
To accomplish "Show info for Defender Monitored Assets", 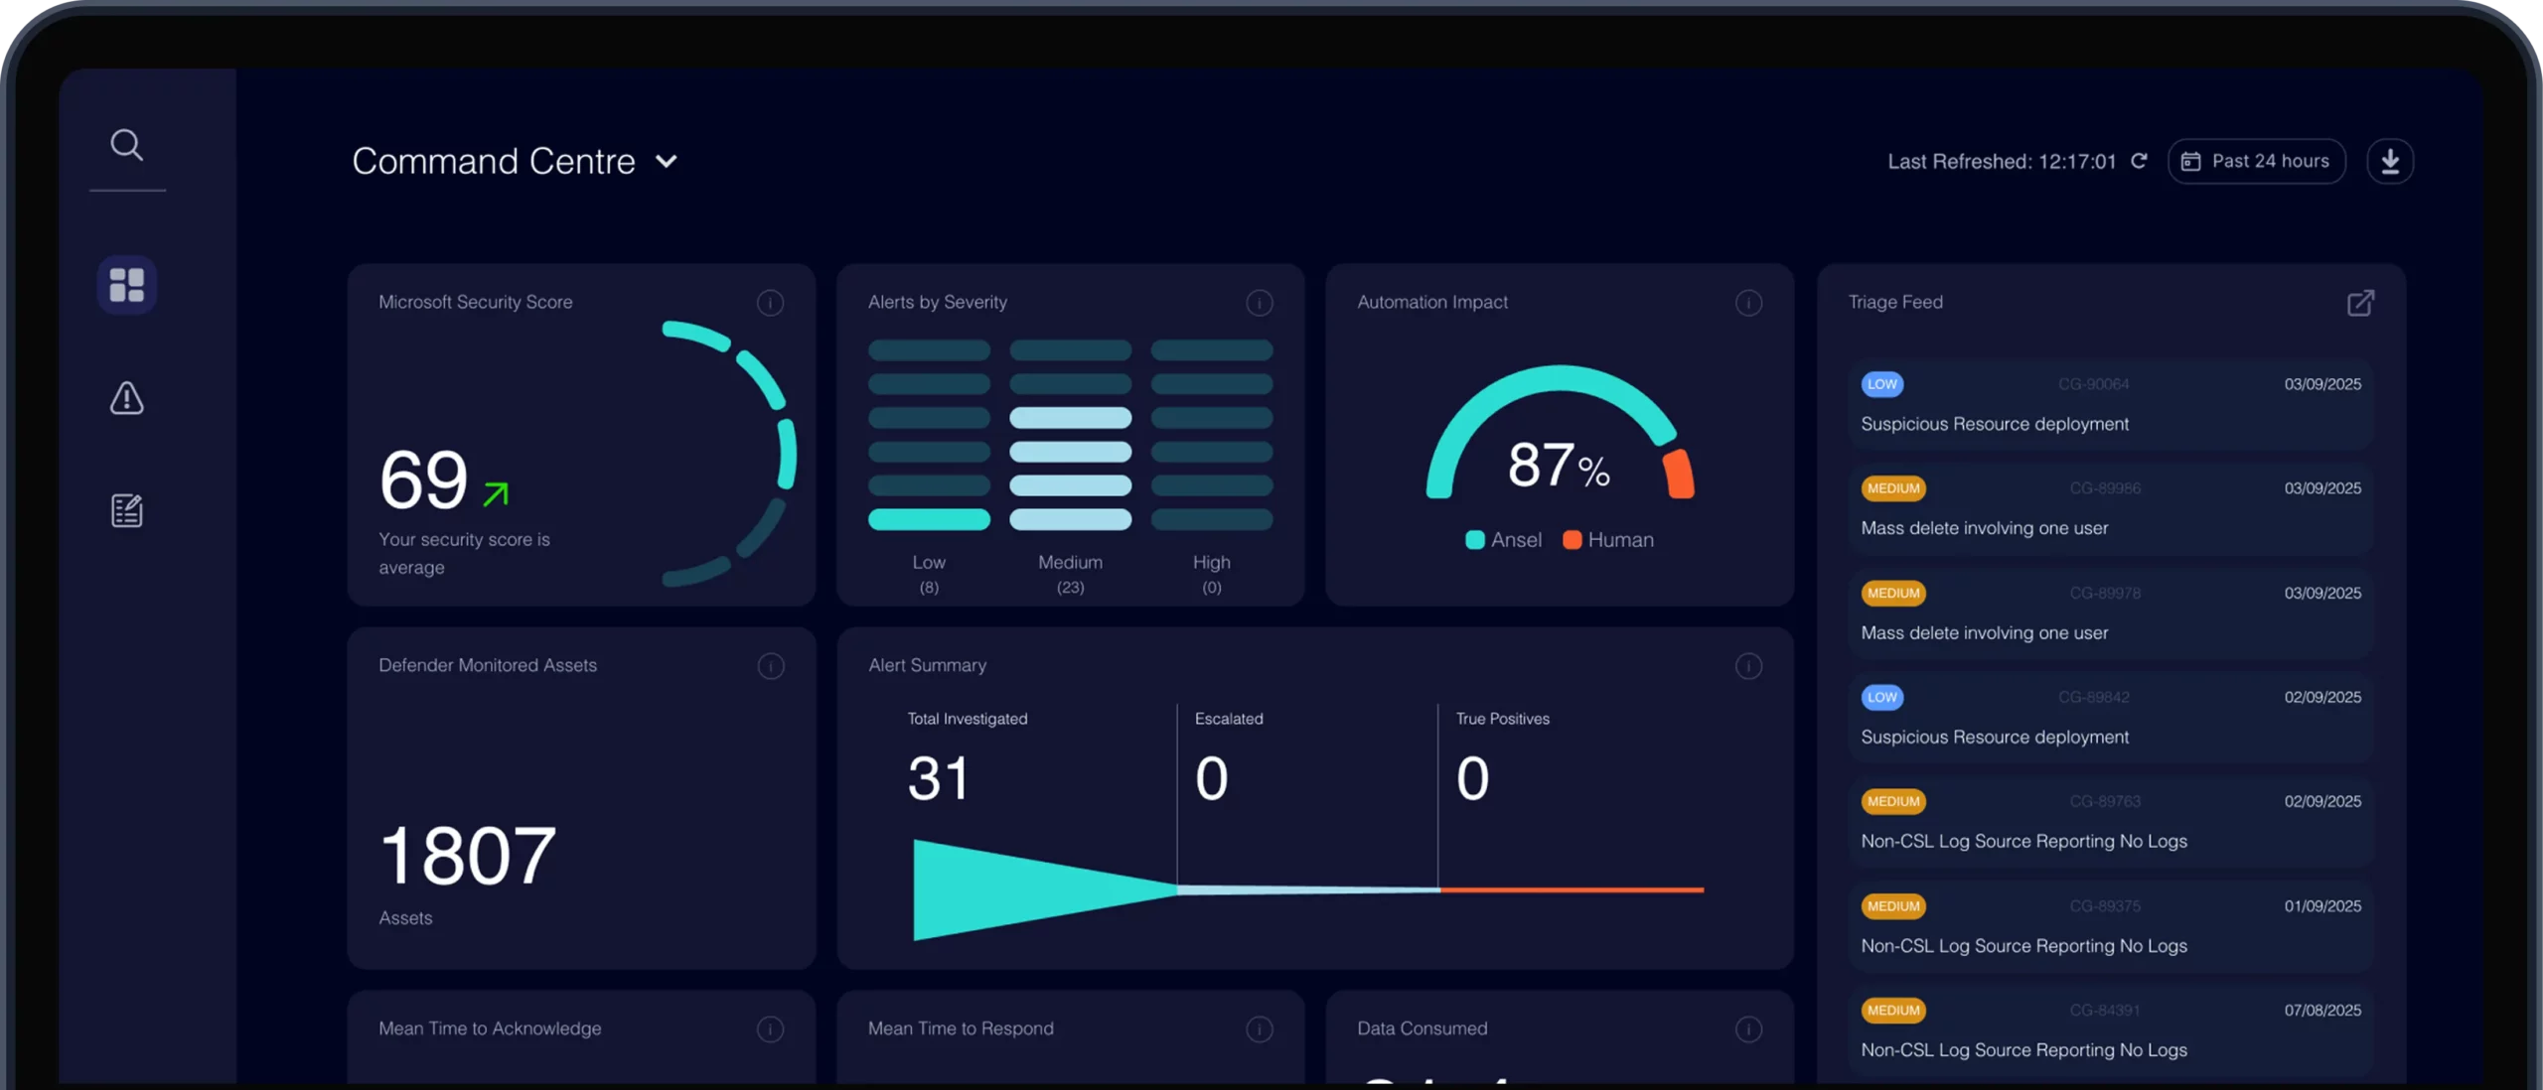I will [x=770, y=666].
